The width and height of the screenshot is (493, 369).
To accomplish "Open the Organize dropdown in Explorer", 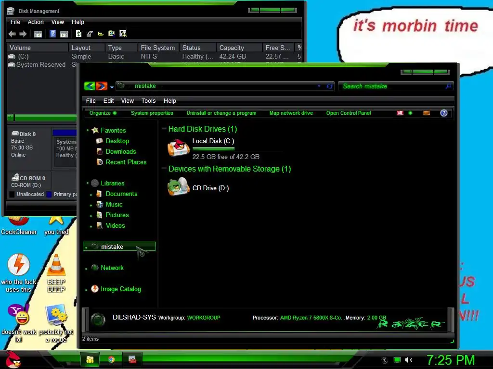I will point(103,113).
